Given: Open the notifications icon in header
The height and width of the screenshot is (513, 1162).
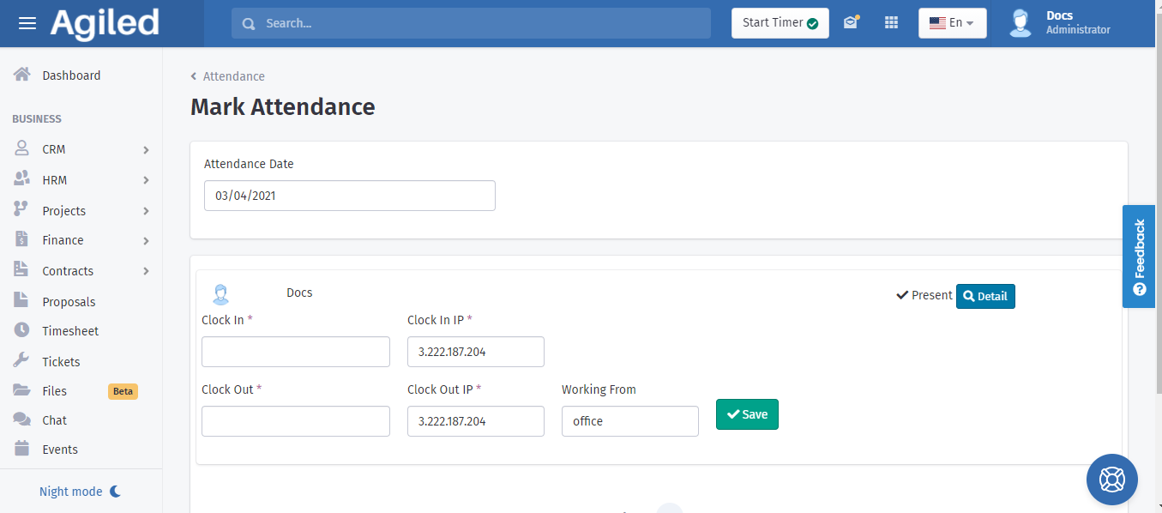Looking at the screenshot, I should [x=850, y=23].
